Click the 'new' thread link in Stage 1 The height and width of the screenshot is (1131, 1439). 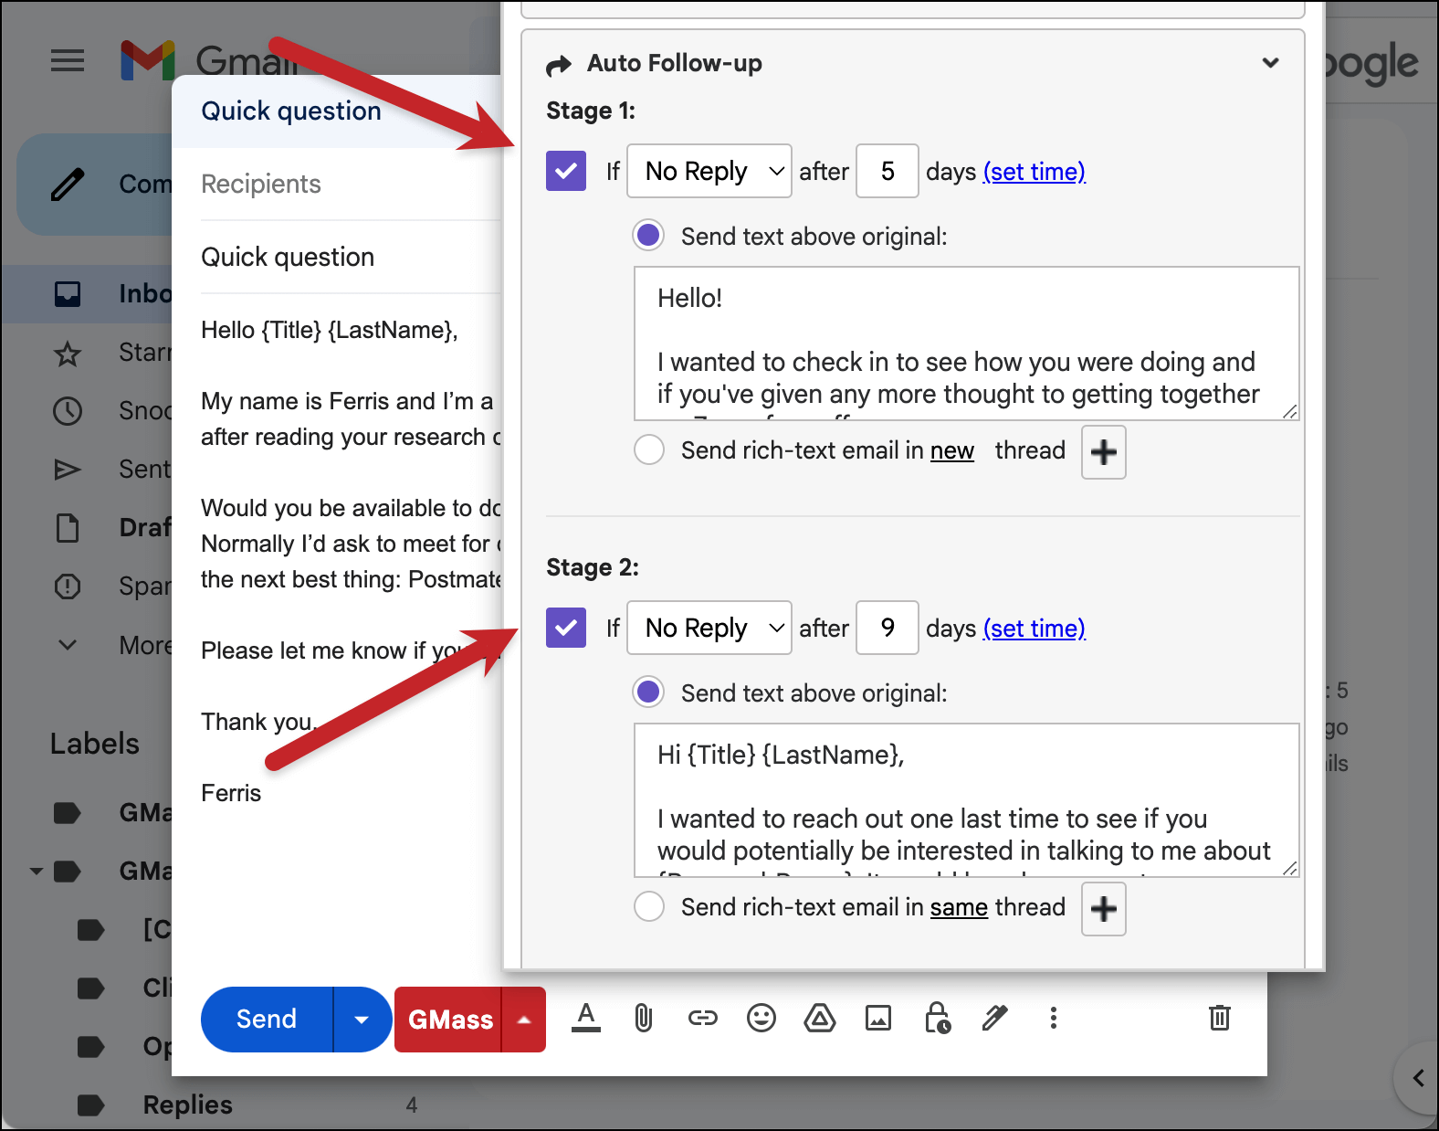pyautogui.click(x=952, y=450)
